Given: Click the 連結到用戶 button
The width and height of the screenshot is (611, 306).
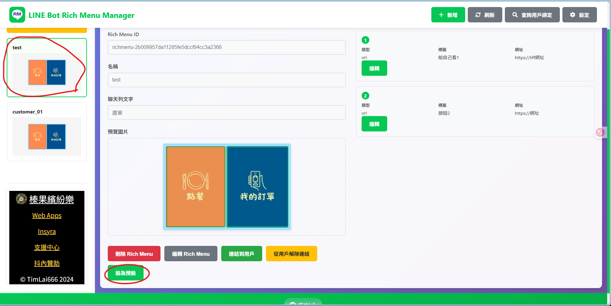Looking at the screenshot, I should click(241, 254).
